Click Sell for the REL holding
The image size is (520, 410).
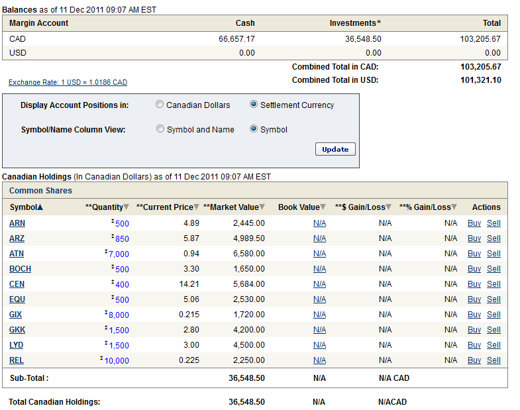494,360
